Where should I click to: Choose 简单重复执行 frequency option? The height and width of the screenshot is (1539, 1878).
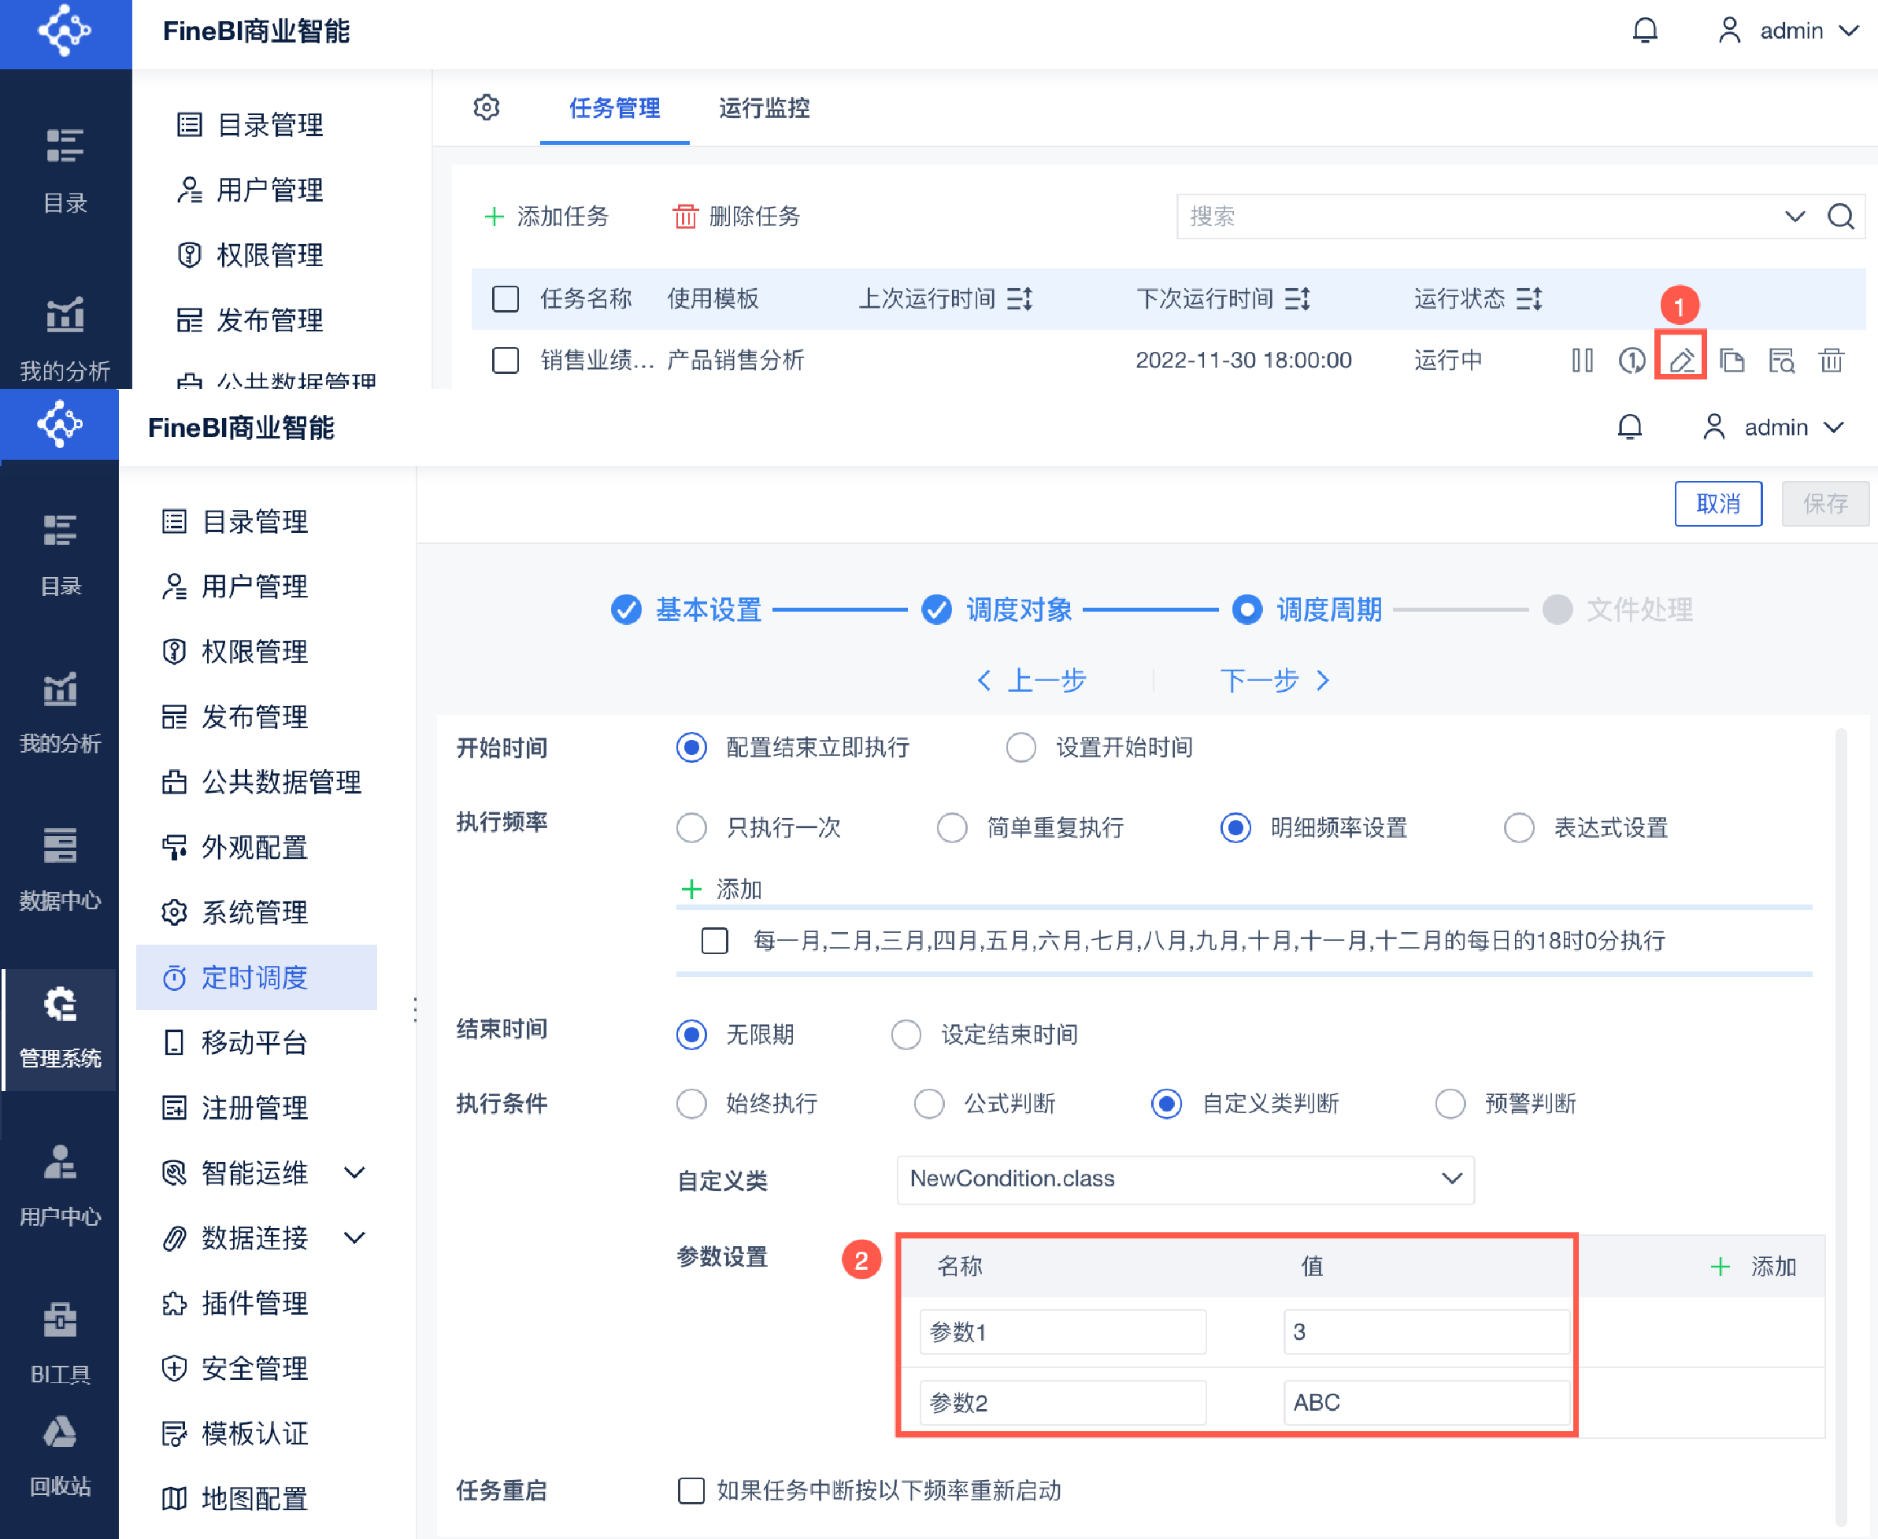click(952, 827)
